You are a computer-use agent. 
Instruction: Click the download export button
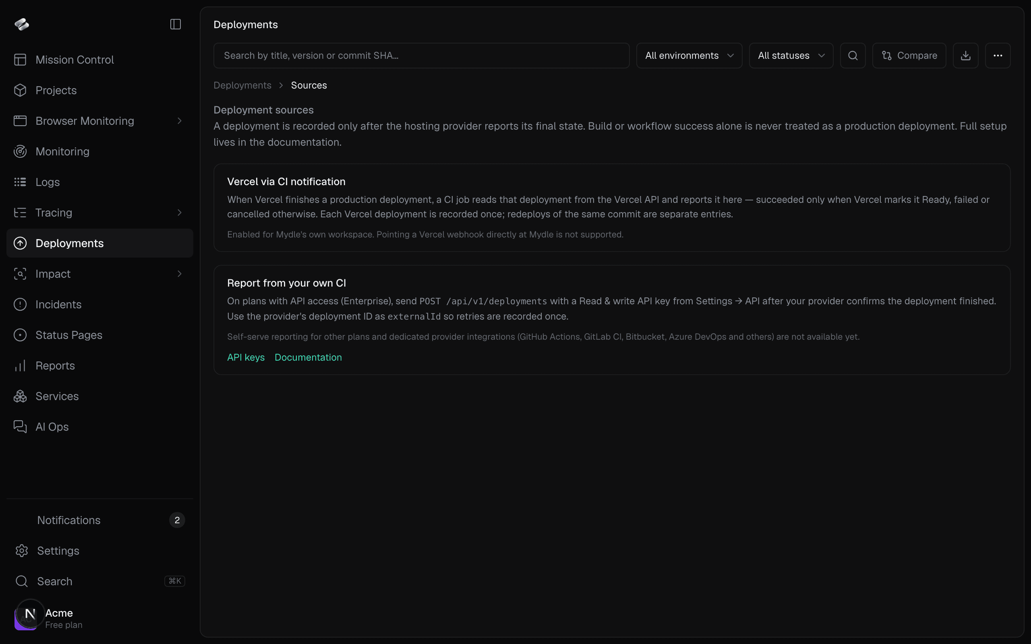pos(965,56)
